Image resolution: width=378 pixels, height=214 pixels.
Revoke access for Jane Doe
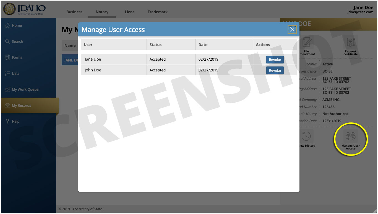point(275,60)
